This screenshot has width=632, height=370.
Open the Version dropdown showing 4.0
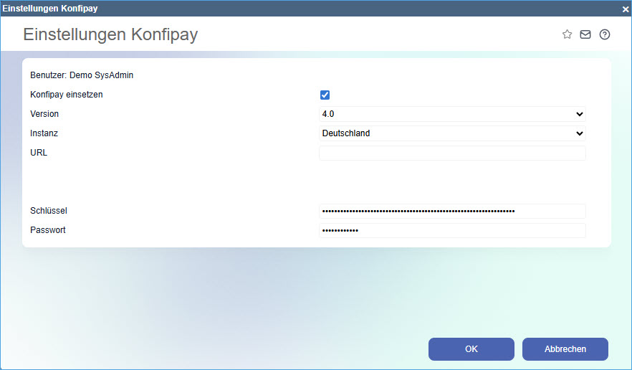point(452,114)
